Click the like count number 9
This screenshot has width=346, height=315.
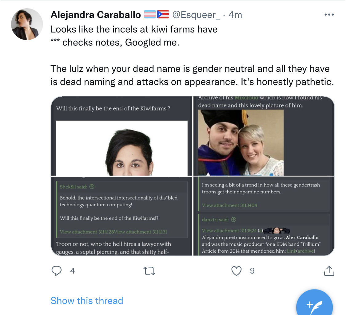pos(252,271)
